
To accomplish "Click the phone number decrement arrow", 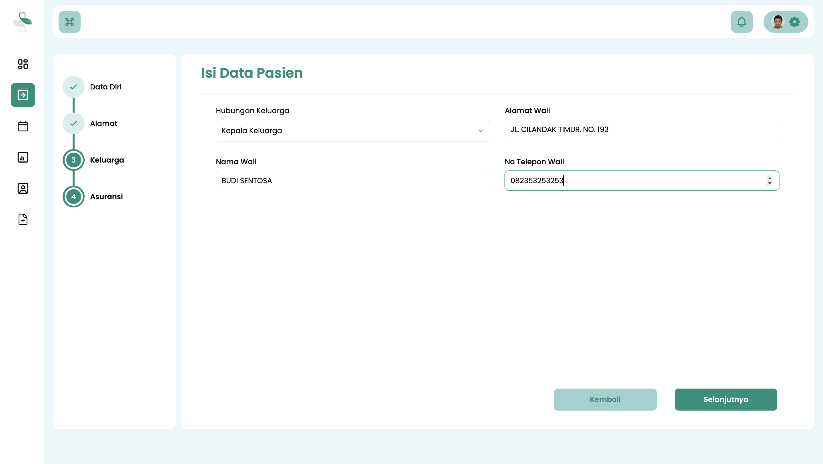I will [770, 183].
